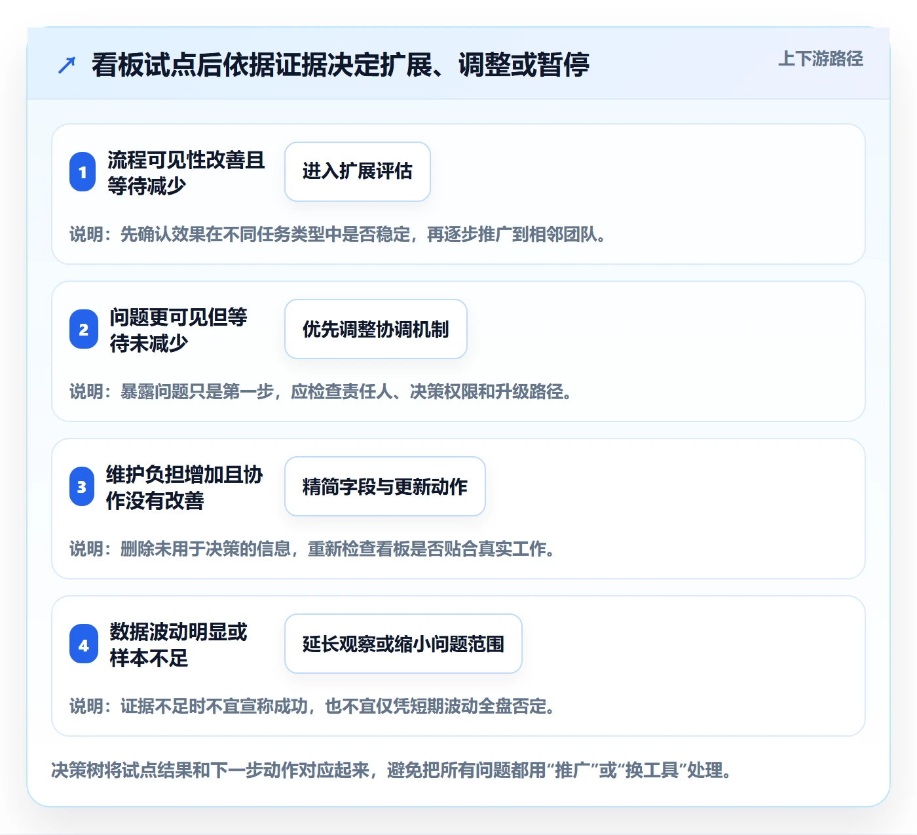The height and width of the screenshot is (835, 917).
Task: Click the number 3 step badge
Action: pyautogui.click(x=82, y=486)
